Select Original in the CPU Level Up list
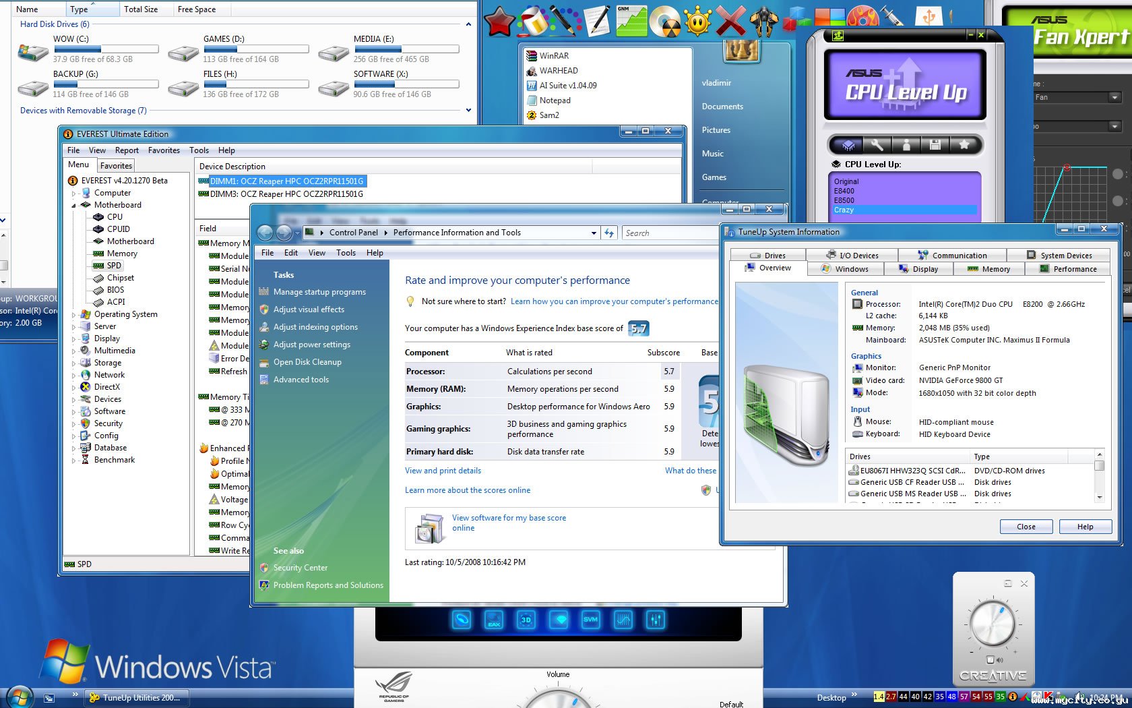The height and width of the screenshot is (708, 1132). [x=846, y=181]
